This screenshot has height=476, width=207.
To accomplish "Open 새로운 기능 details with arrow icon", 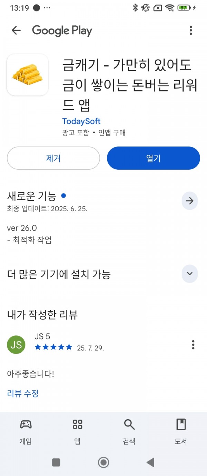I will (189, 201).
